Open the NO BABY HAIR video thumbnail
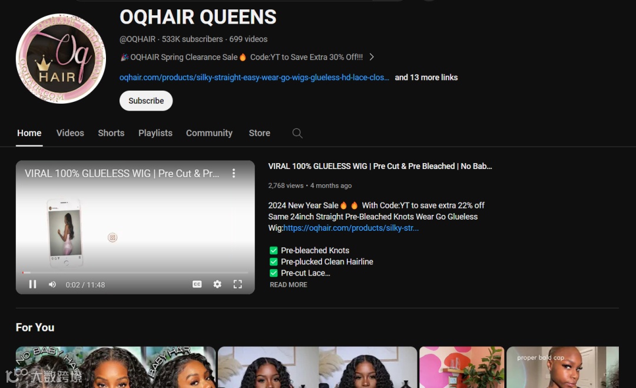Image resolution: width=636 pixels, height=388 pixels. pyautogui.click(x=115, y=367)
